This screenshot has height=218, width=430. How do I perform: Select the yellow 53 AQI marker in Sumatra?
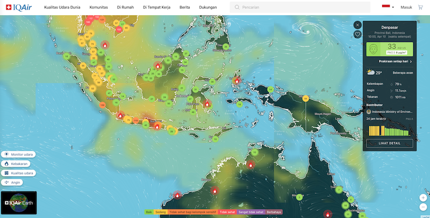point(92,89)
